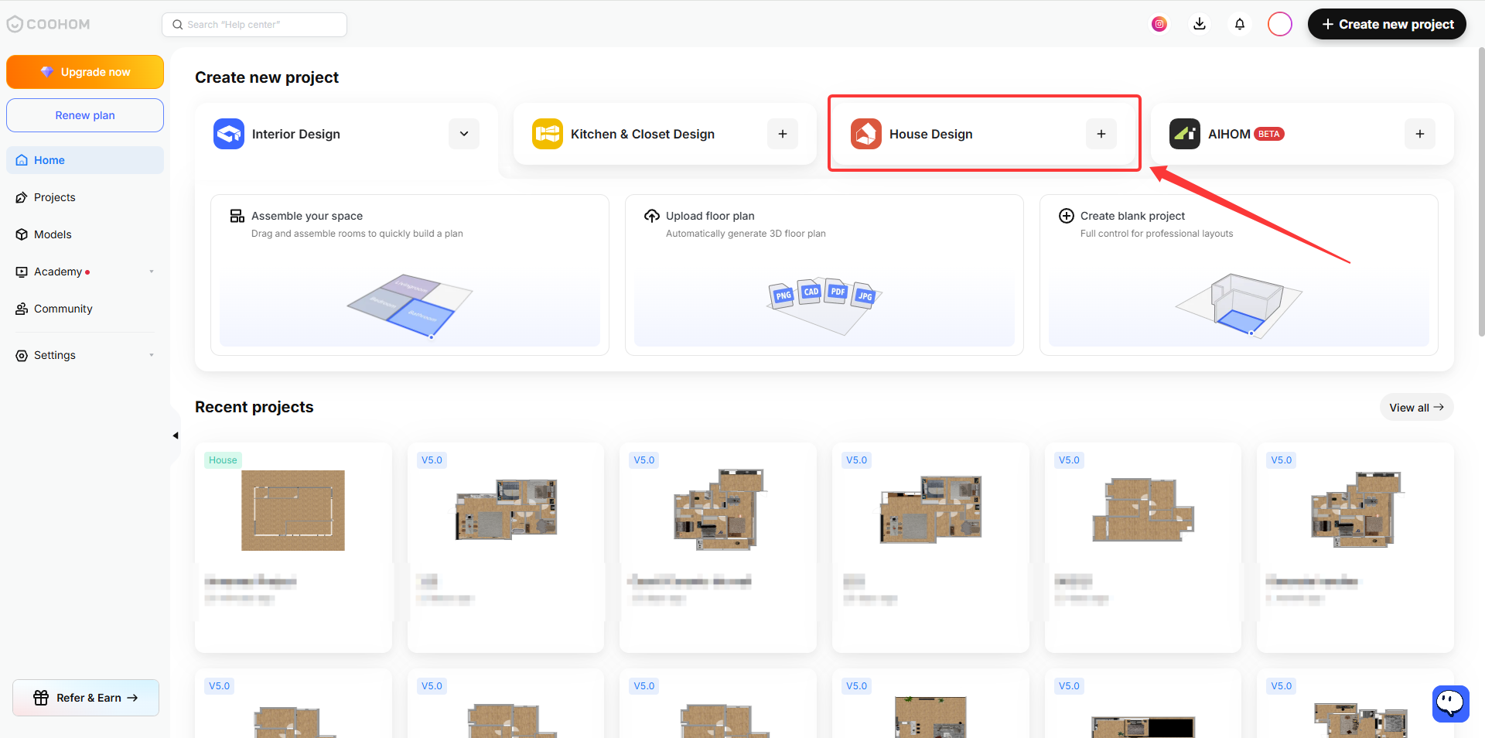Open the user profile avatar
This screenshot has height=738, width=1485.
[x=1280, y=24]
